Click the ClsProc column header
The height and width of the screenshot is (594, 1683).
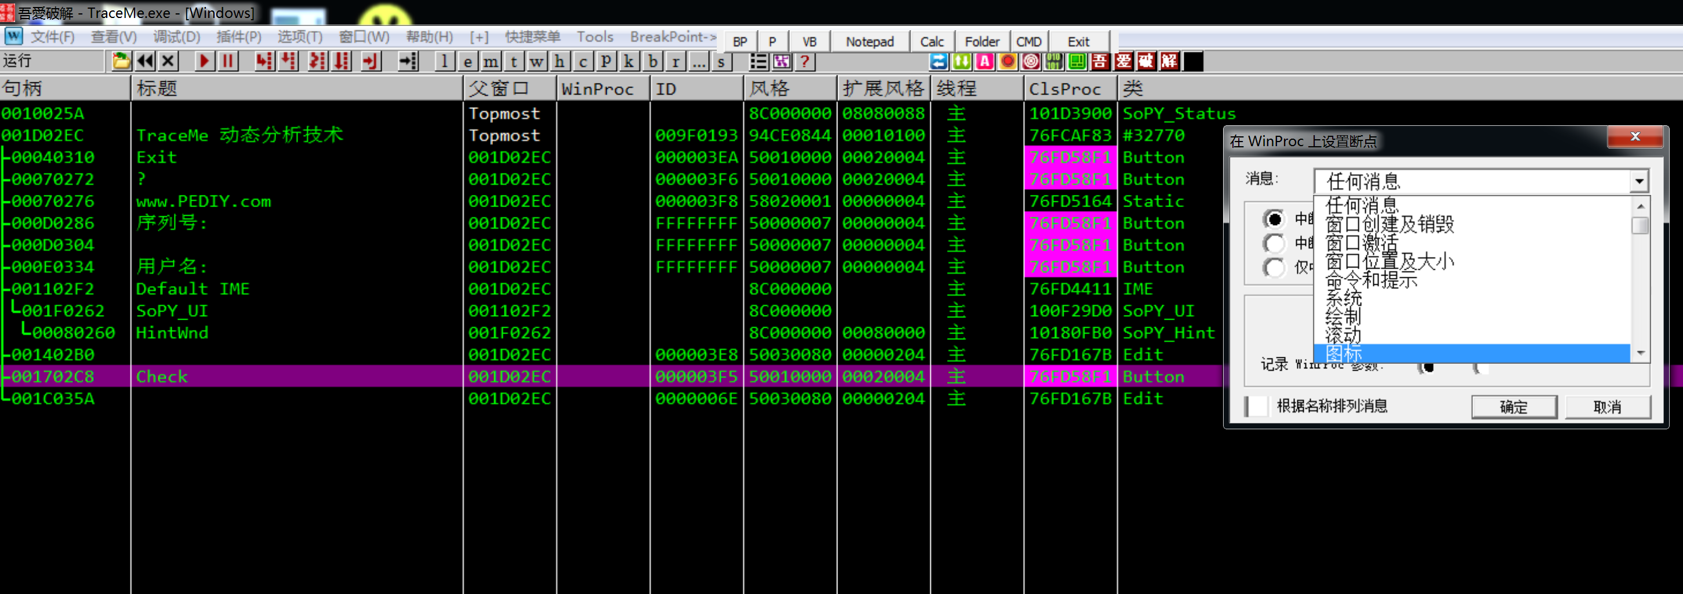pos(1070,89)
